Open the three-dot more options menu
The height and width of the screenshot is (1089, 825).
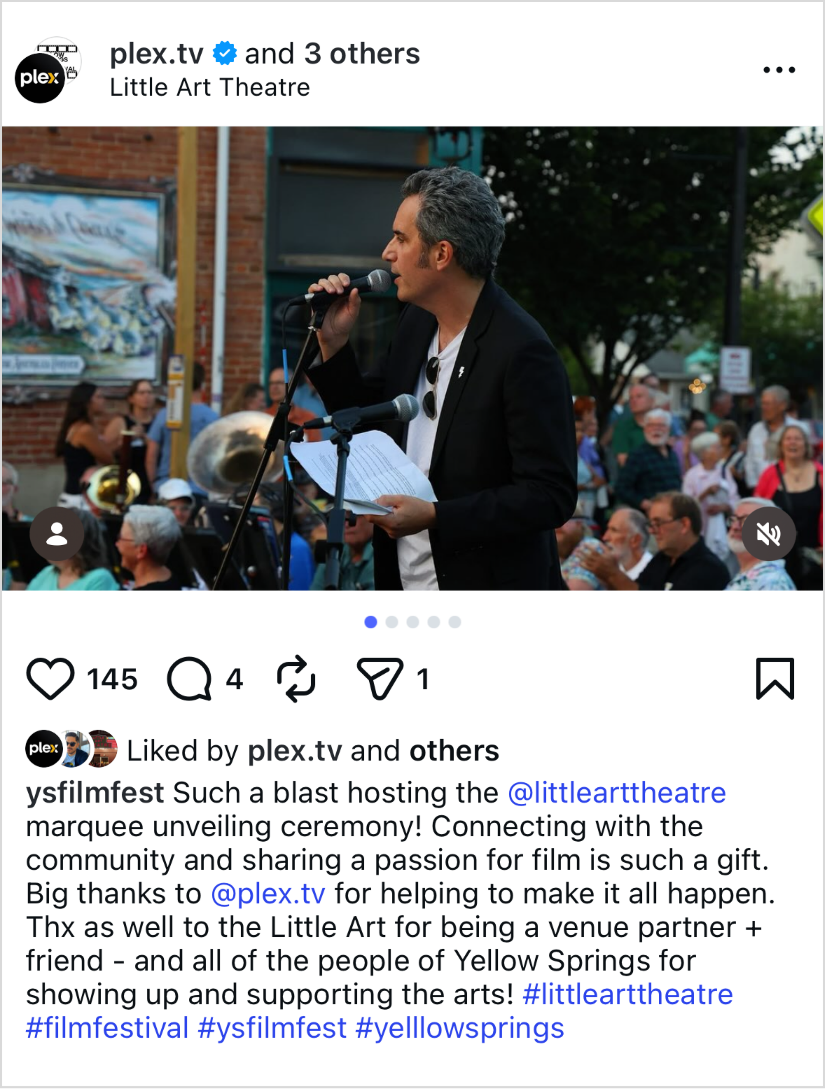click(779, 70)
